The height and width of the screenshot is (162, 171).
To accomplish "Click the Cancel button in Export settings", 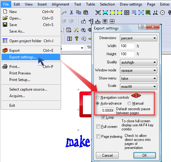I will pos(107,155).
